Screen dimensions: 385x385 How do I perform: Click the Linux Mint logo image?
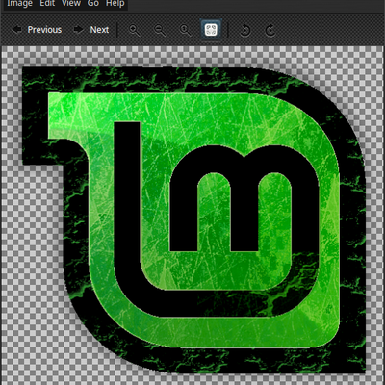[x=193, y=220]
